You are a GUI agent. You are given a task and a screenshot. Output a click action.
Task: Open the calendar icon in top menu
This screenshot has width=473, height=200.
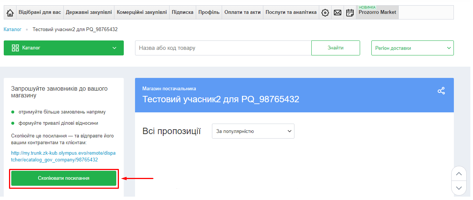350,12
